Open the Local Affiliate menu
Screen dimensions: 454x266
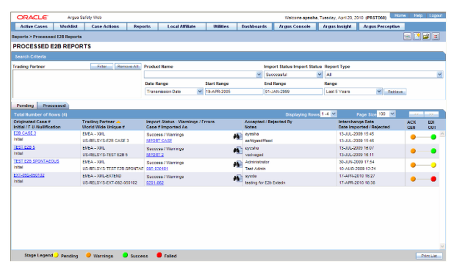click(x=182, y=26)
